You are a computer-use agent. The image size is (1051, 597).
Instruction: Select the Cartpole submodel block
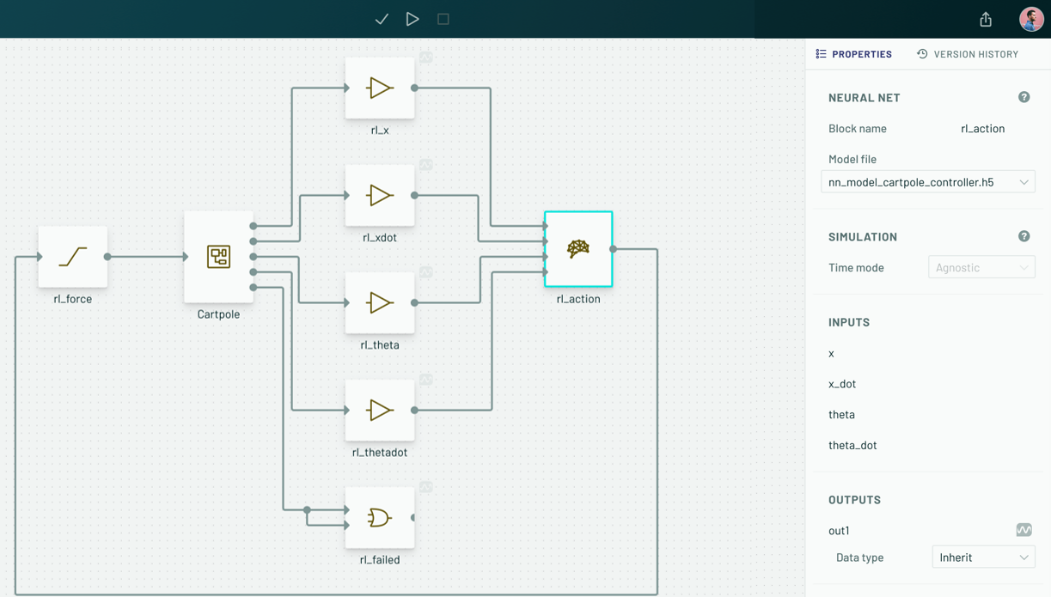coord(218,257)
